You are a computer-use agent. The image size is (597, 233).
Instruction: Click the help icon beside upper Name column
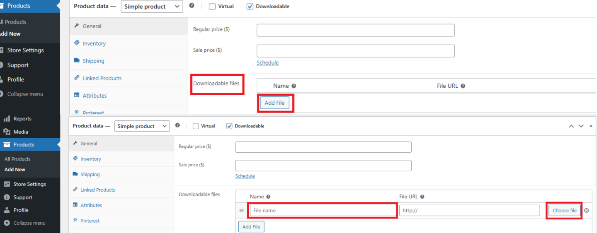tap(294, 86)
